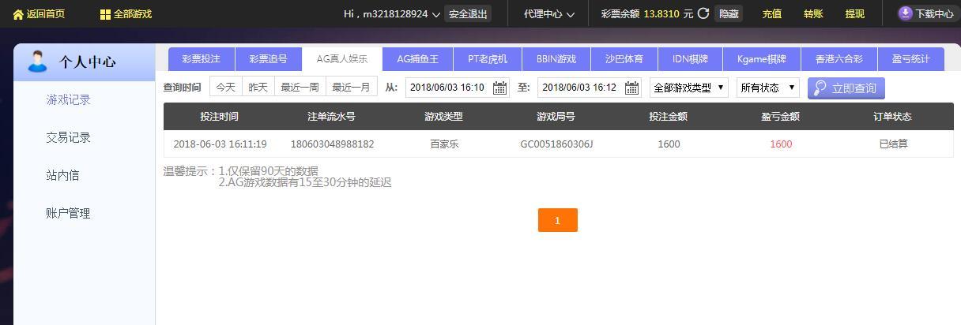Click the start date field 2018/06/03 16:10

click(458, 88)
